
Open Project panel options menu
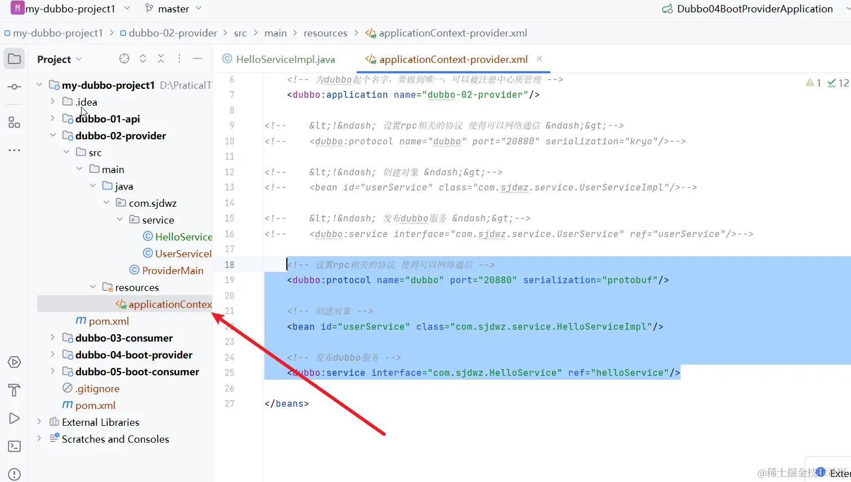coord(179,59)
